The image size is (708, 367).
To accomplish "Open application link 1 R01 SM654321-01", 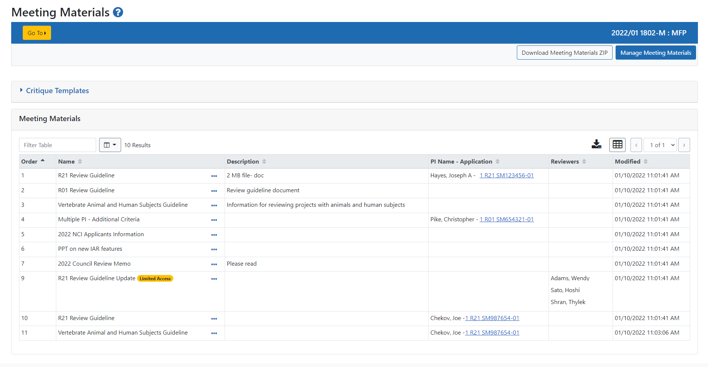I will (x=507, y=219).
